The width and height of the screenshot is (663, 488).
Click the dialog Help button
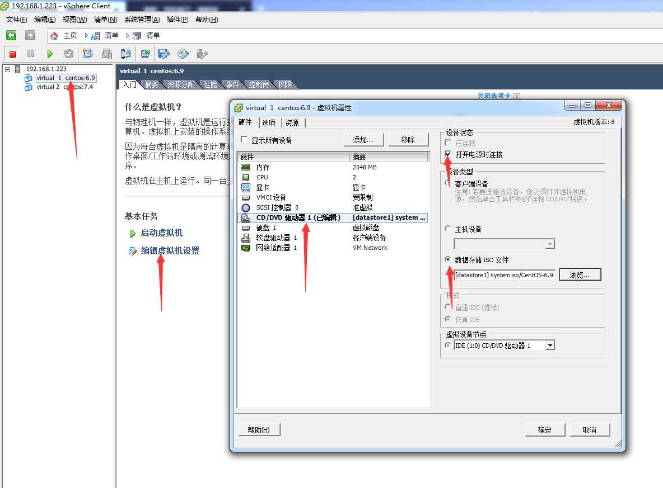click(258, 430)
